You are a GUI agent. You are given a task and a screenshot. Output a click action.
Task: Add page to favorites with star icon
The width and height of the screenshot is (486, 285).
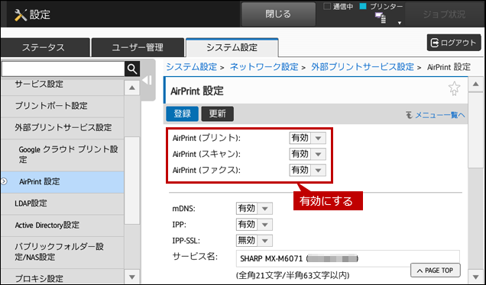click(x=454, y=88)
